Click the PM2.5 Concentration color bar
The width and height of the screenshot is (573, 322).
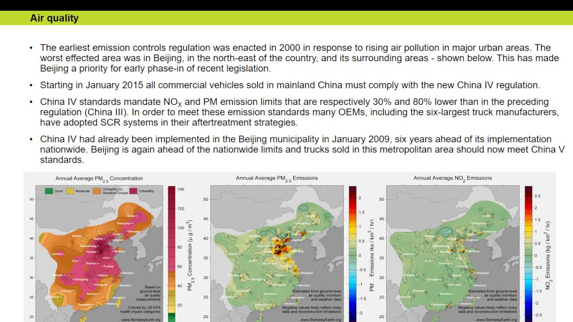point(171,254)
